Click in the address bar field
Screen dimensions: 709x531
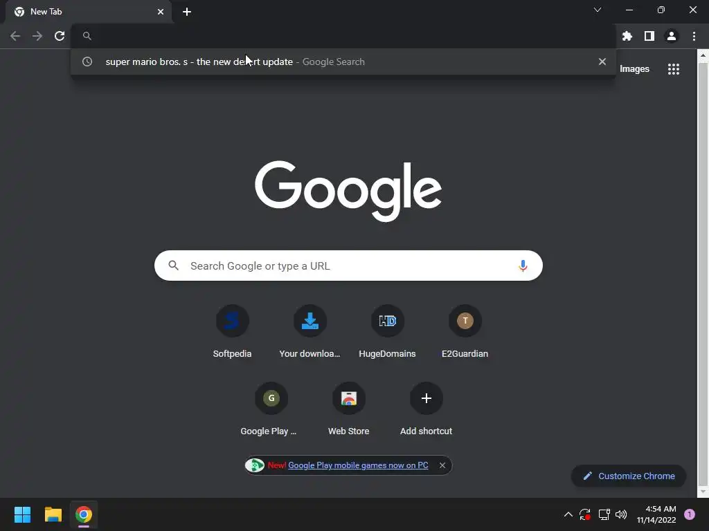[x=343, y=36]
